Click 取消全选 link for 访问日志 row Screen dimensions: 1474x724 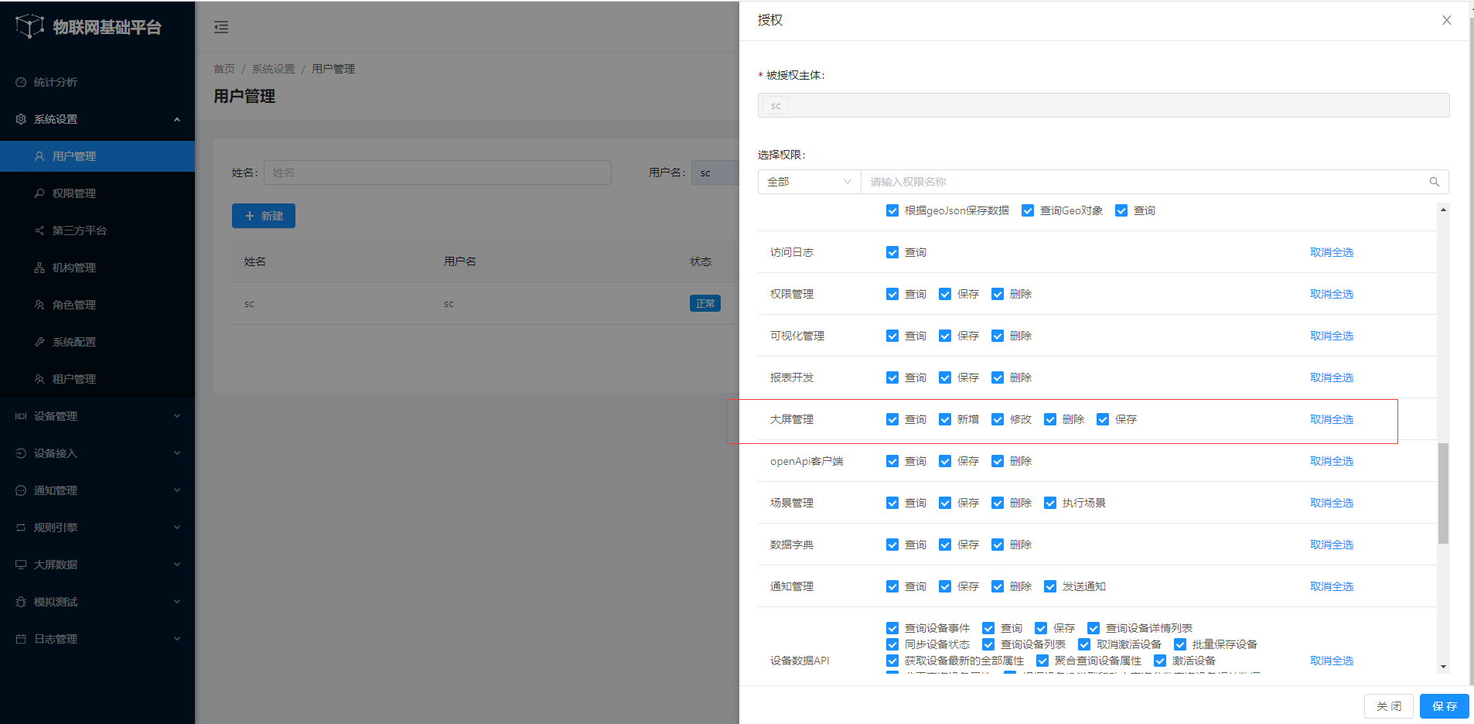(1331, 252)
